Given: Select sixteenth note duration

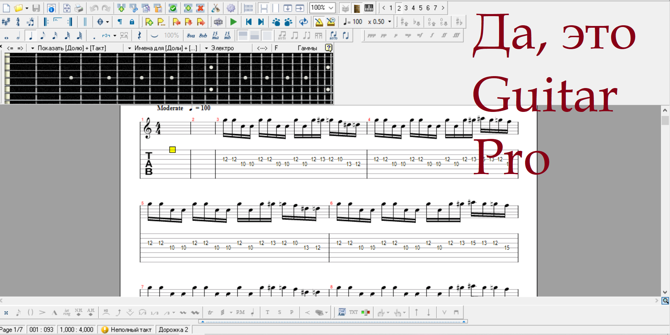Looking at the screenshot, I should tap(55, 35).
